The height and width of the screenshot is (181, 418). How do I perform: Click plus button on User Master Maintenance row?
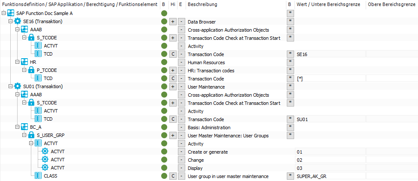point(173,135)
